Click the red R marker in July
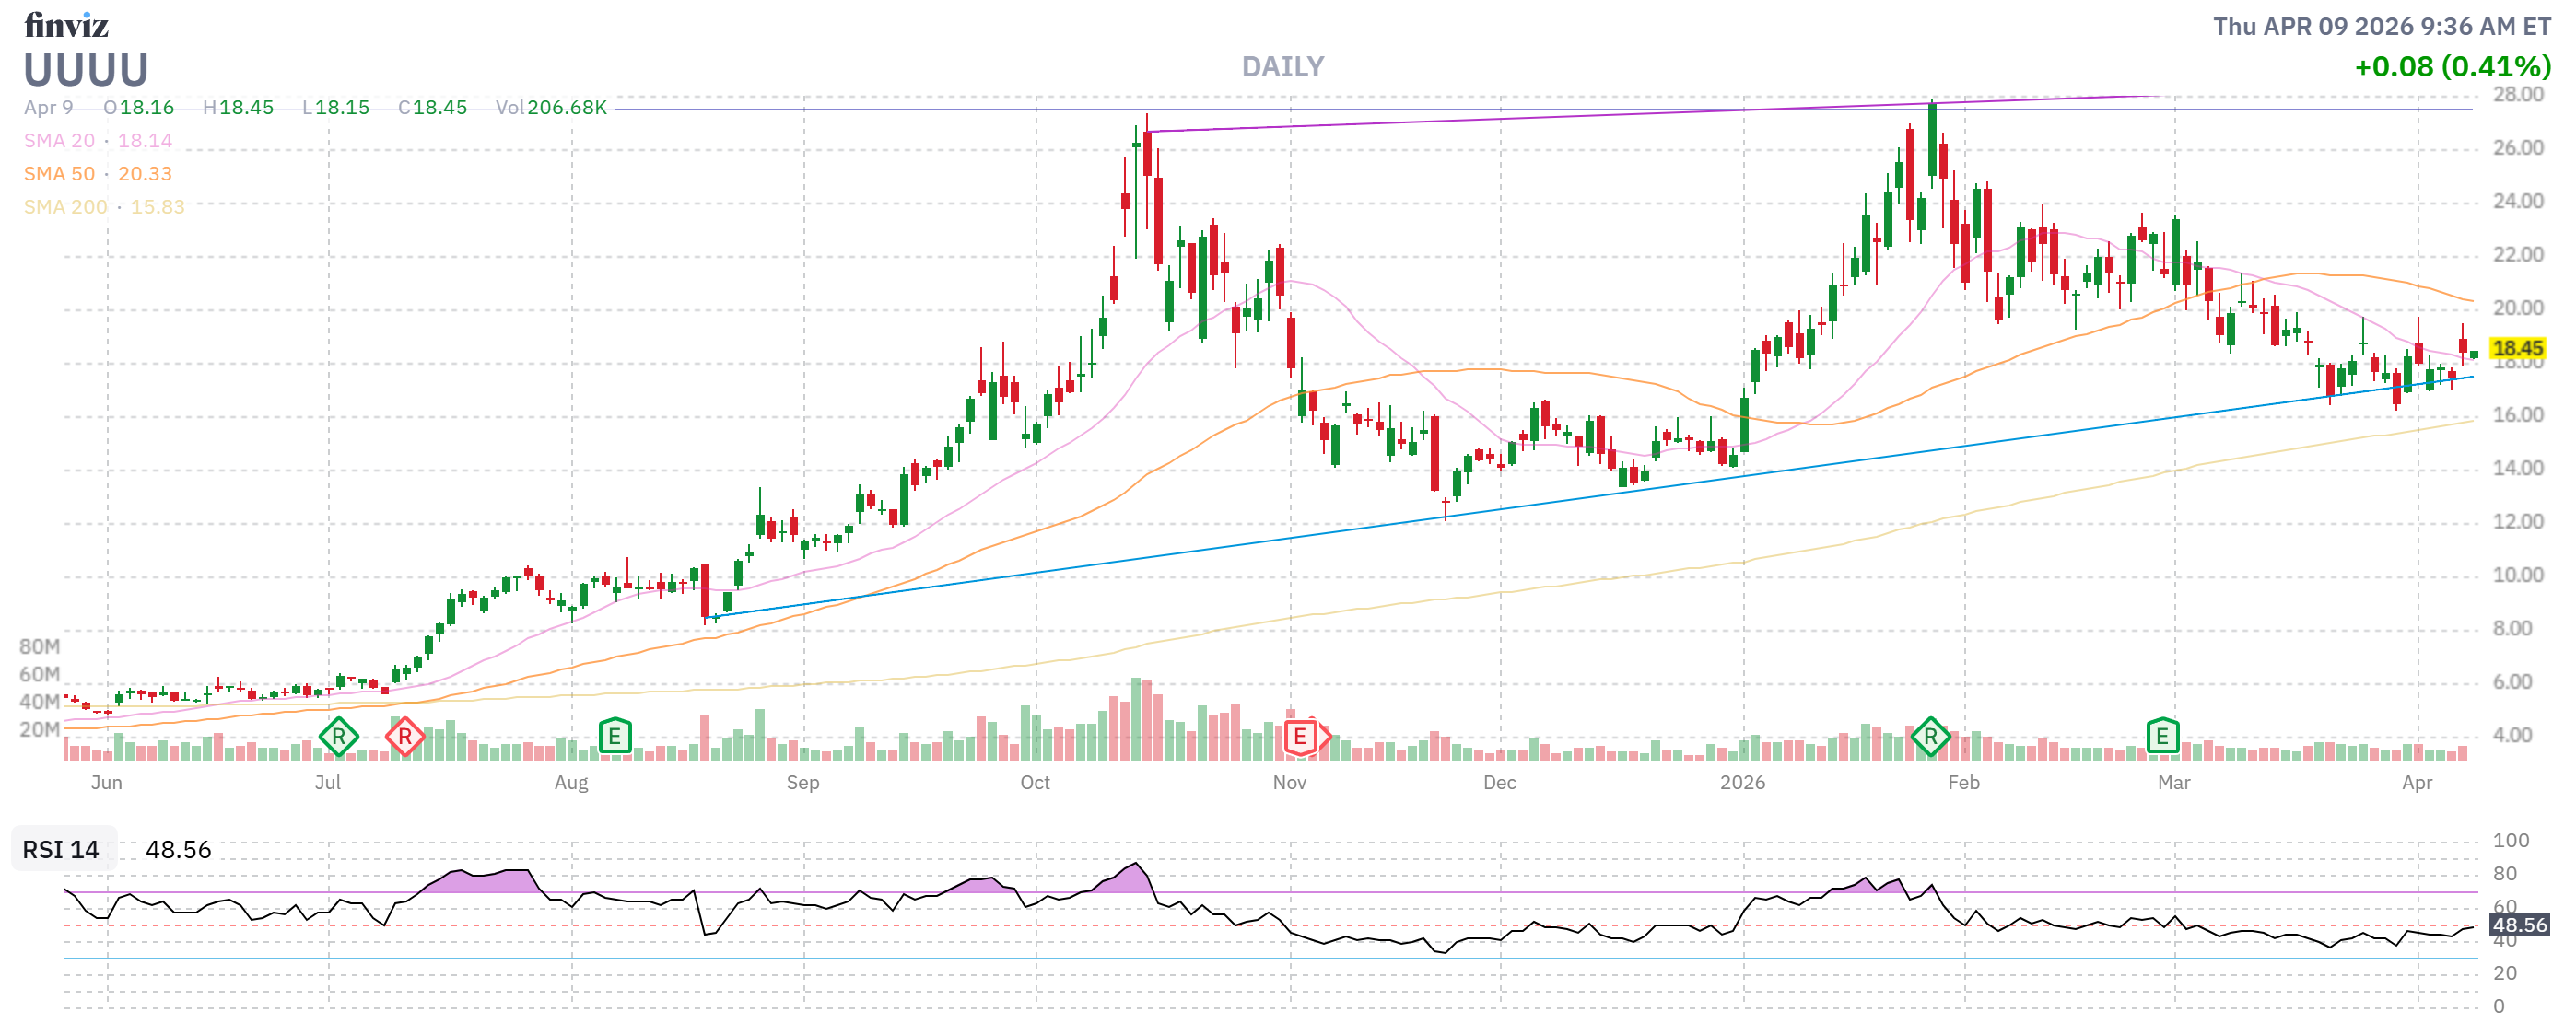 [405, 738]
